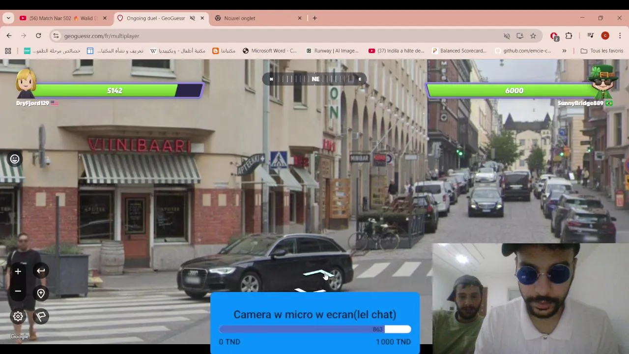The height and width of the screenshot is (354, 629).
Task: Open tab search dropdown arrow
Action: [x=8, y=18]
